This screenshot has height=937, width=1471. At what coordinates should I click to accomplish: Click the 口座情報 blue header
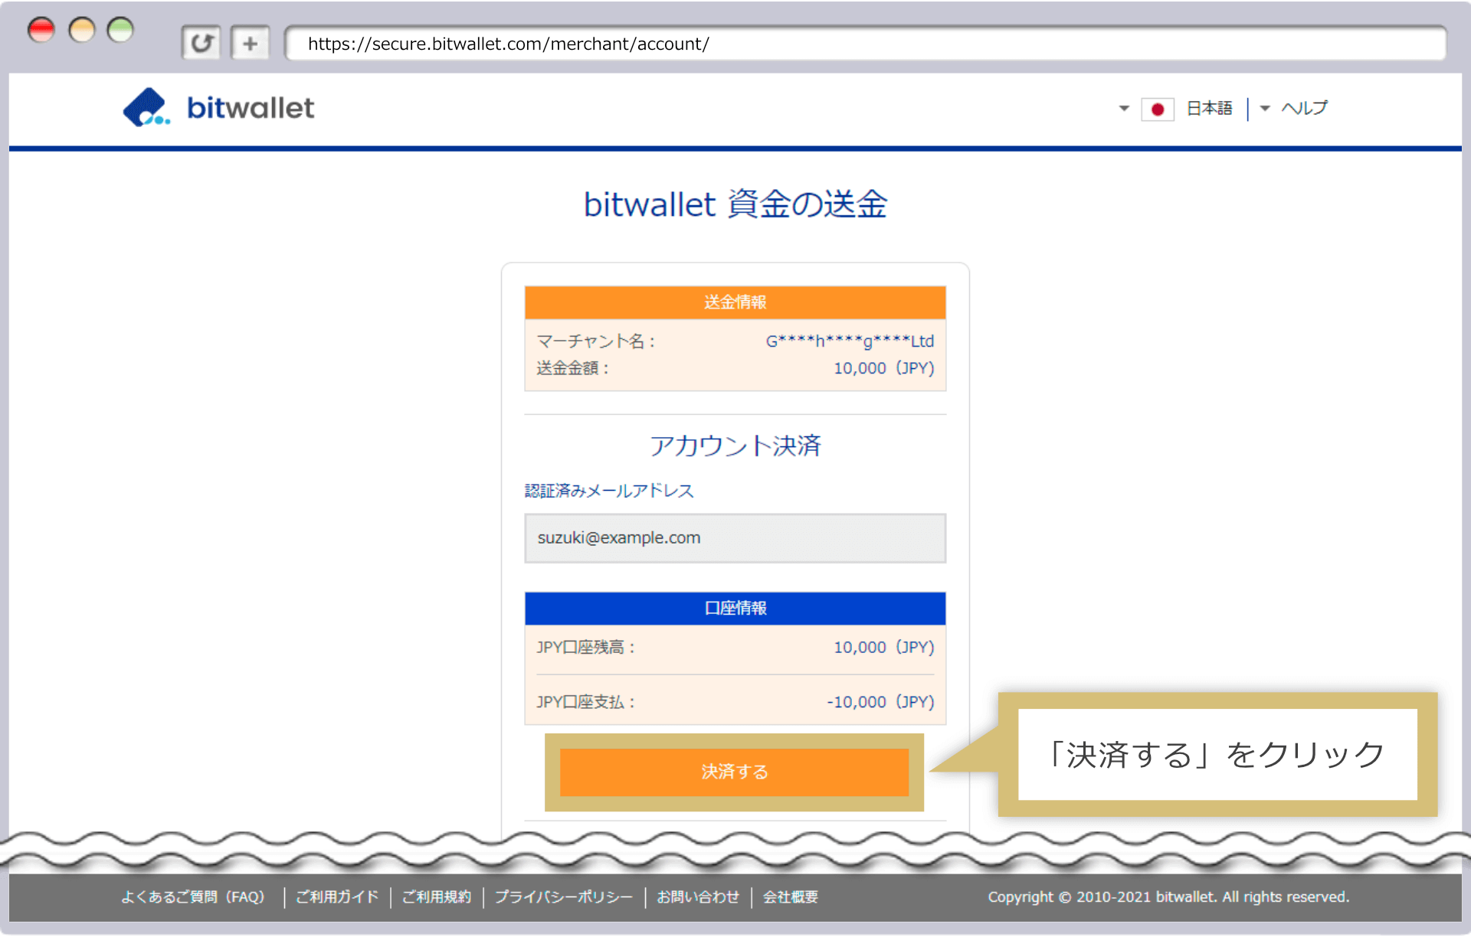pos(735,609)
